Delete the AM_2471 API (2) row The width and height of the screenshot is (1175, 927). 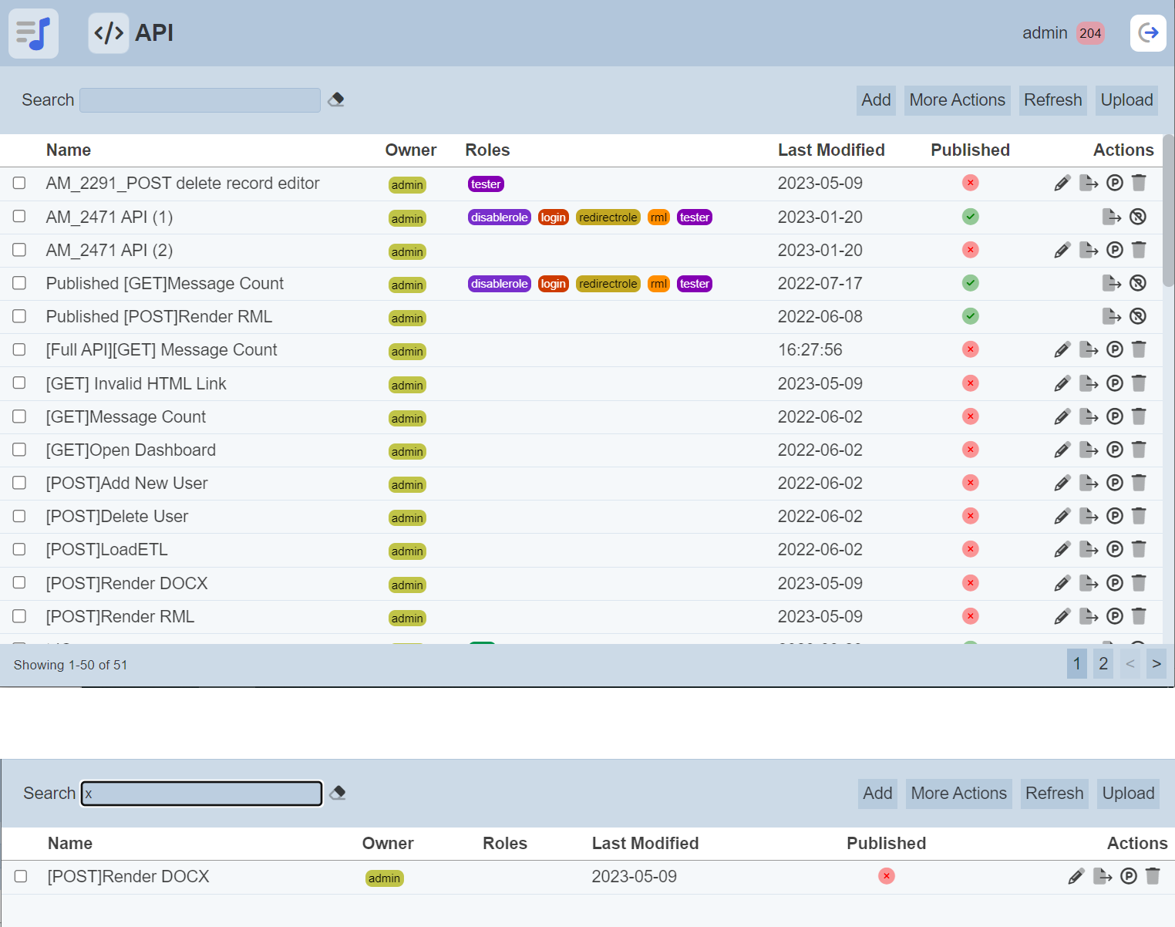pyautogui.click(x=1139, y=250)
